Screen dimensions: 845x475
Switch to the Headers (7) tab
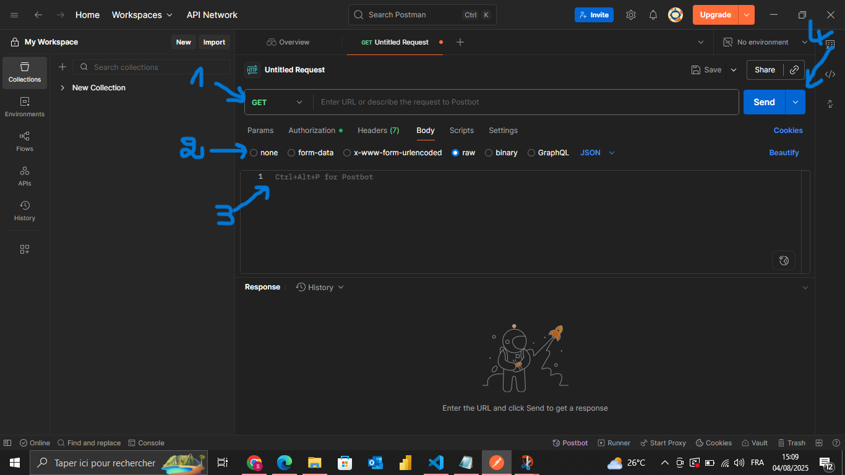[379, 131]
